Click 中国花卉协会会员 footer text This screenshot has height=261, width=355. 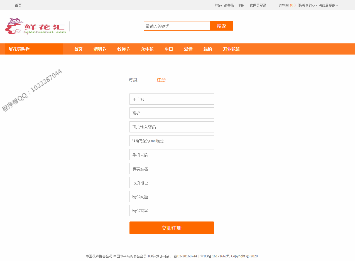(99, 256)
